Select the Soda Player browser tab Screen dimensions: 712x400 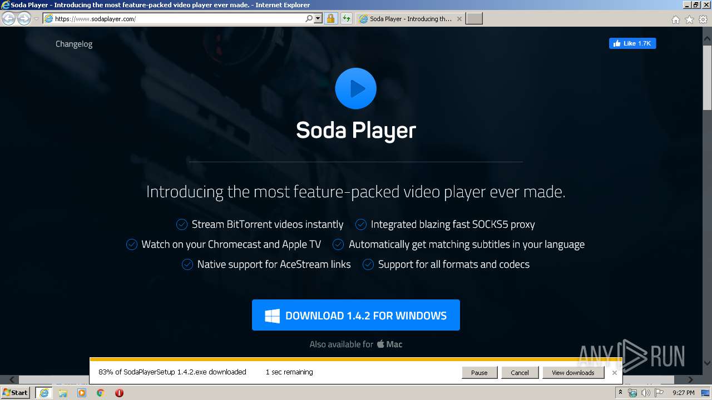pyautogui.click(x=409, y=18)
